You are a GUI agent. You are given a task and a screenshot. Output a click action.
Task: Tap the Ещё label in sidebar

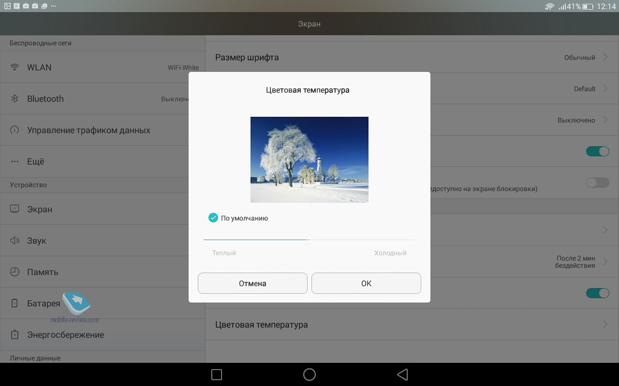(x=36, y=162)
